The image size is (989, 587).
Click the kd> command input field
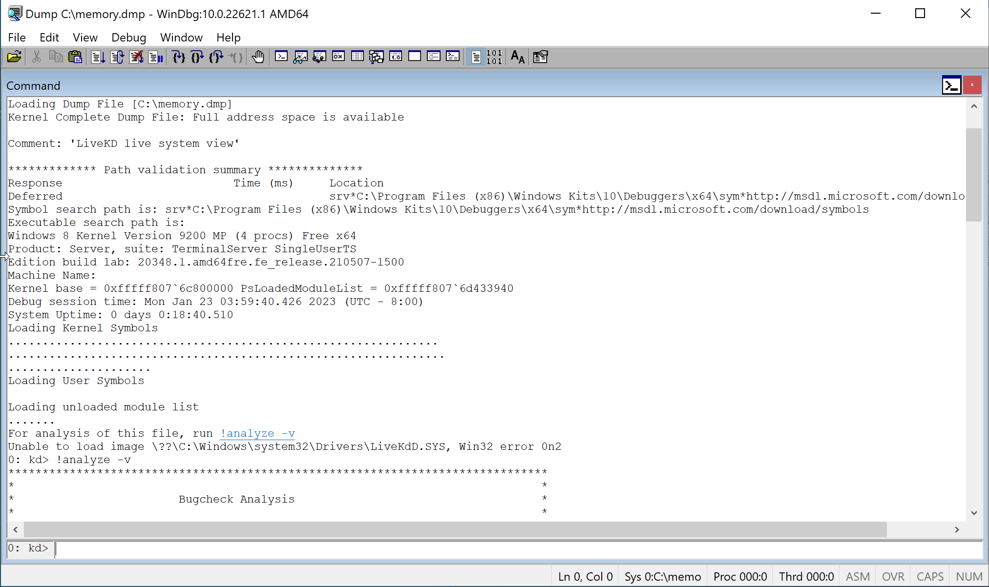(518, 549)
